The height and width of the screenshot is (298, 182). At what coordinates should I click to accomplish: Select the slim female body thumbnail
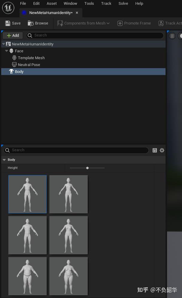tap(69, 194)
